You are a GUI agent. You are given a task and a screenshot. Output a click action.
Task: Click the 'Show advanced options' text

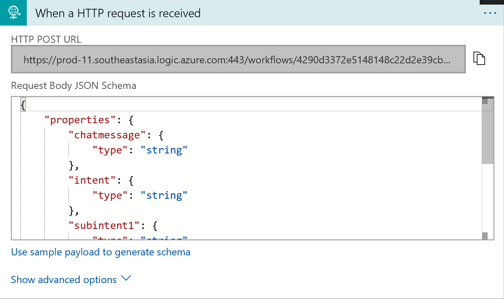click(64, 280)
